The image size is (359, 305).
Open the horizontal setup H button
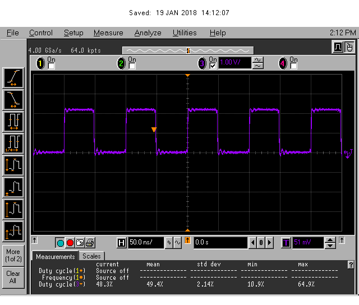point(121,243)
